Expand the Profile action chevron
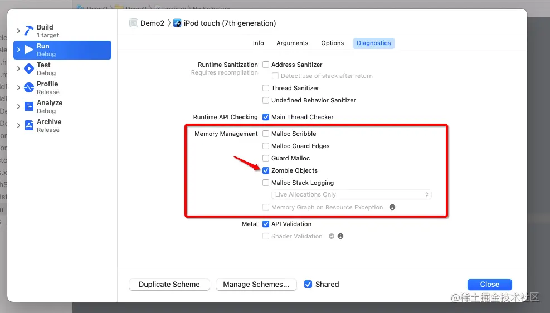550x313 pixels. (18, 87)
